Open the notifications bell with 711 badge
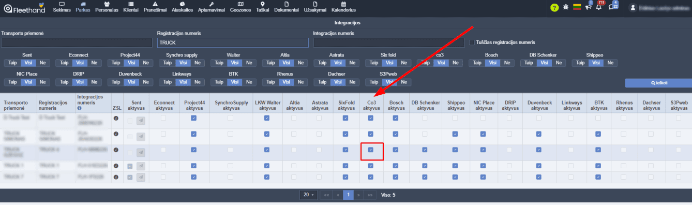 [x=599, y=7]
